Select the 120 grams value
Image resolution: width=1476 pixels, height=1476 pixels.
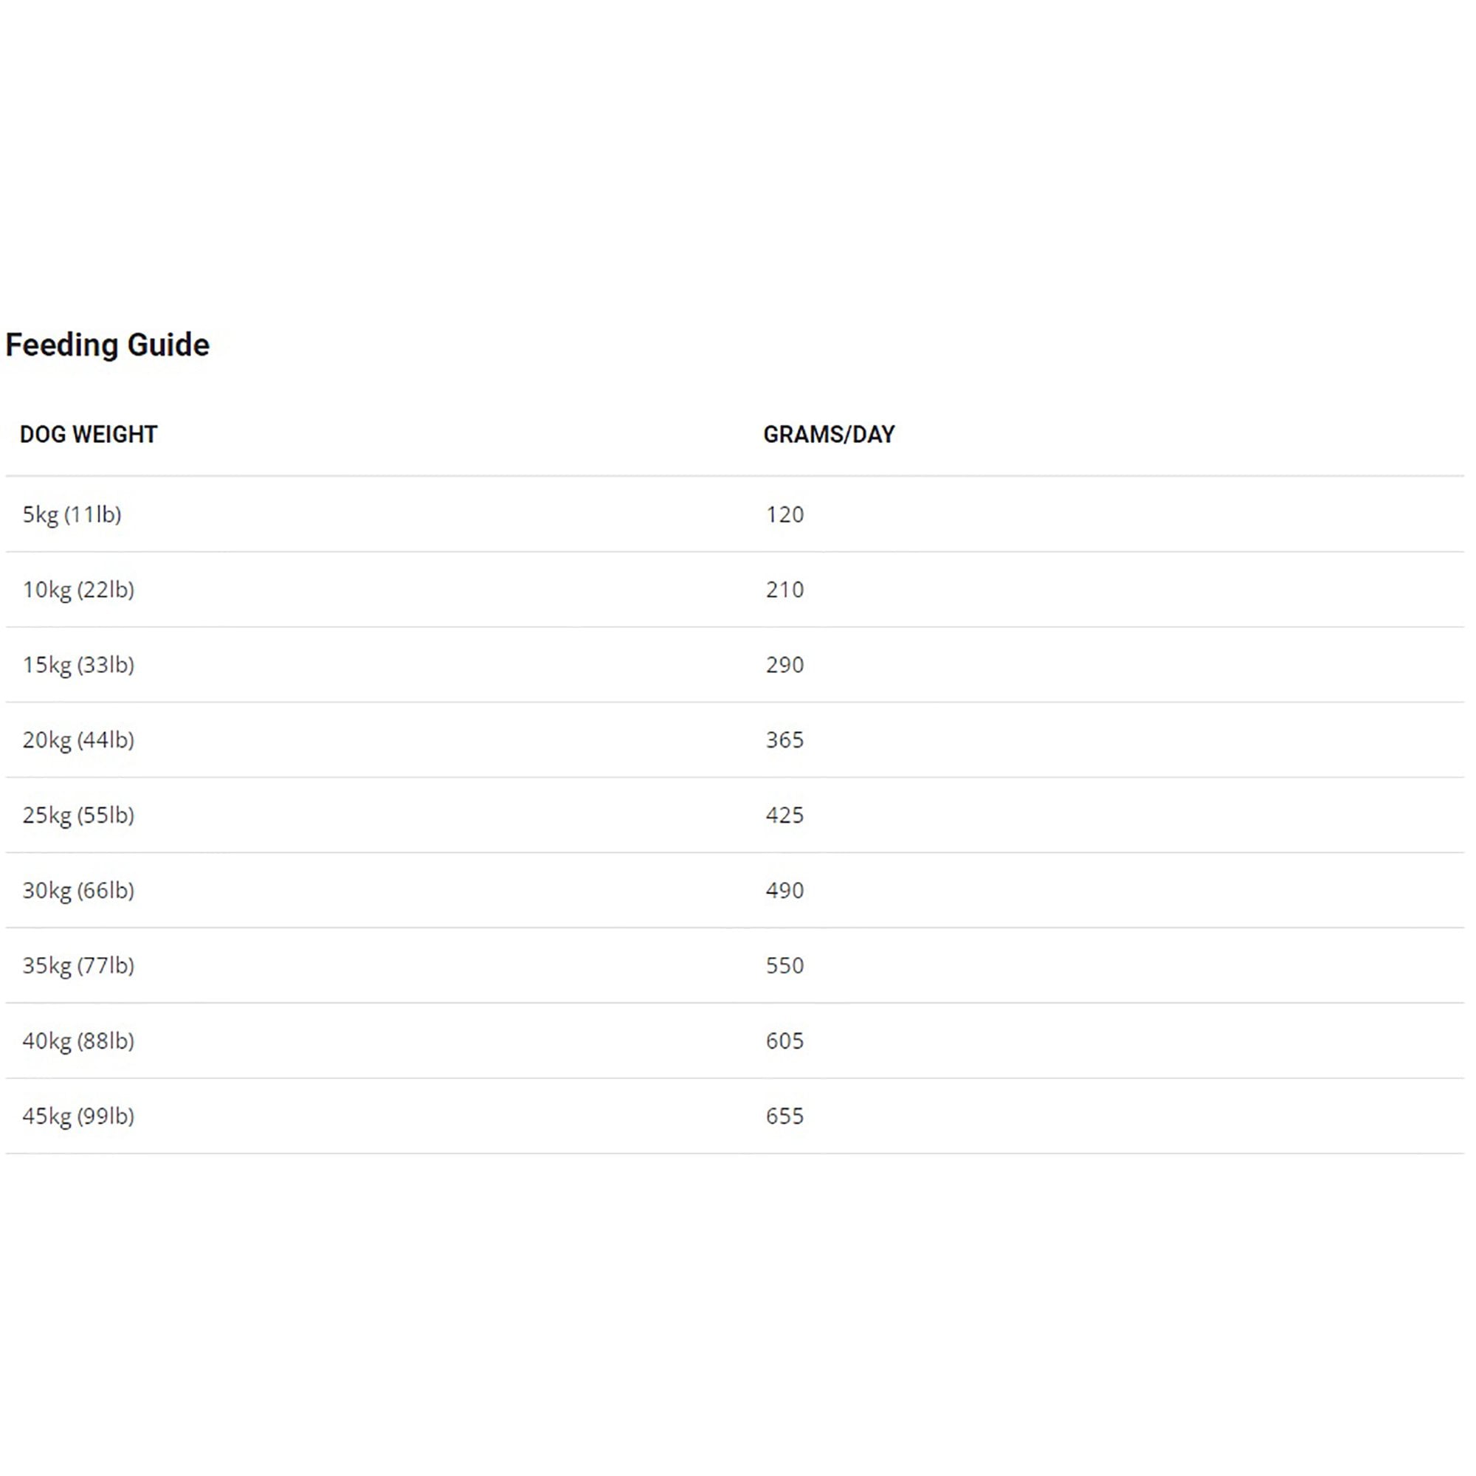click(x=784, y=515)
